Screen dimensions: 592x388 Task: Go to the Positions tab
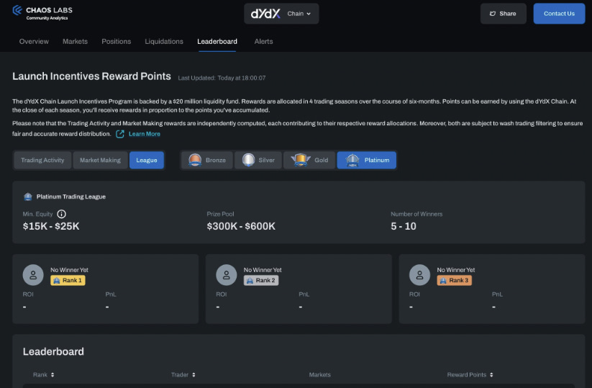coord(117,42)
